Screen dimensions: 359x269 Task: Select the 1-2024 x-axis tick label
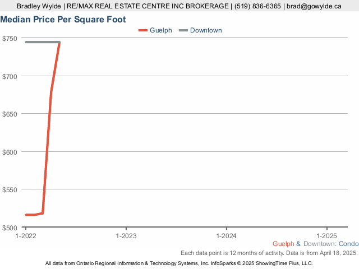(227, 235)
